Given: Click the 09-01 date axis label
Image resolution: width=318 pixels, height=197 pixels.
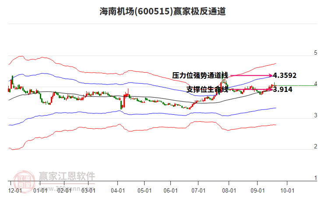Looking at the screenshot, I should [258, 191].
